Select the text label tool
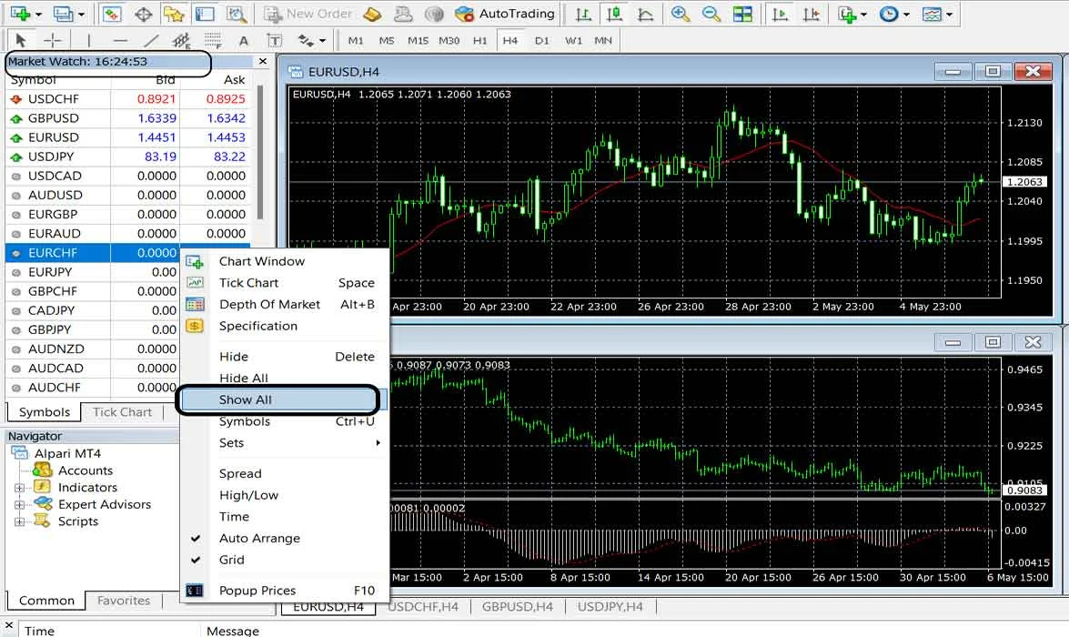This screenshot has width=1069, height=637. point(244,41)
